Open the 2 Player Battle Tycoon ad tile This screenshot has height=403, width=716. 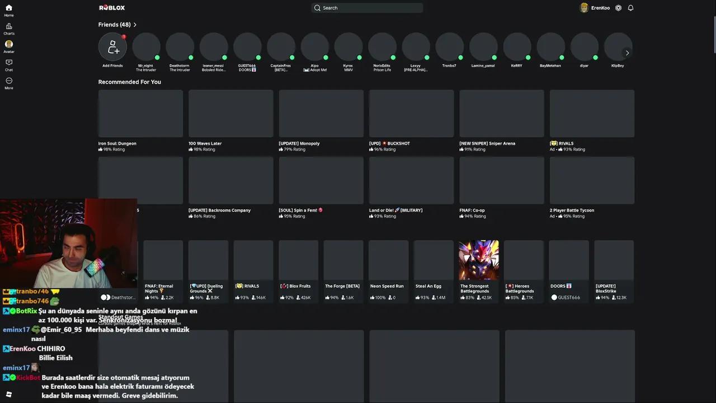(x=592, y=188)
